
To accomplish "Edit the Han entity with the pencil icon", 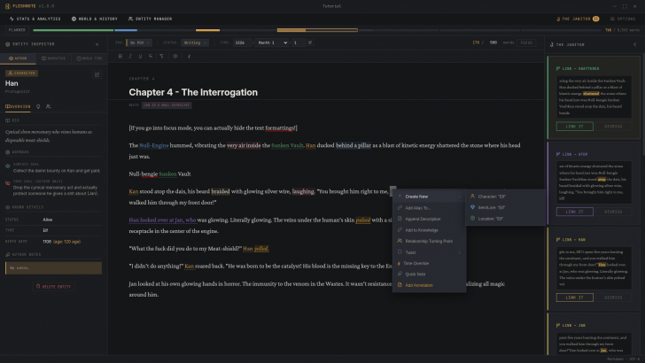I will coord(97,74).
